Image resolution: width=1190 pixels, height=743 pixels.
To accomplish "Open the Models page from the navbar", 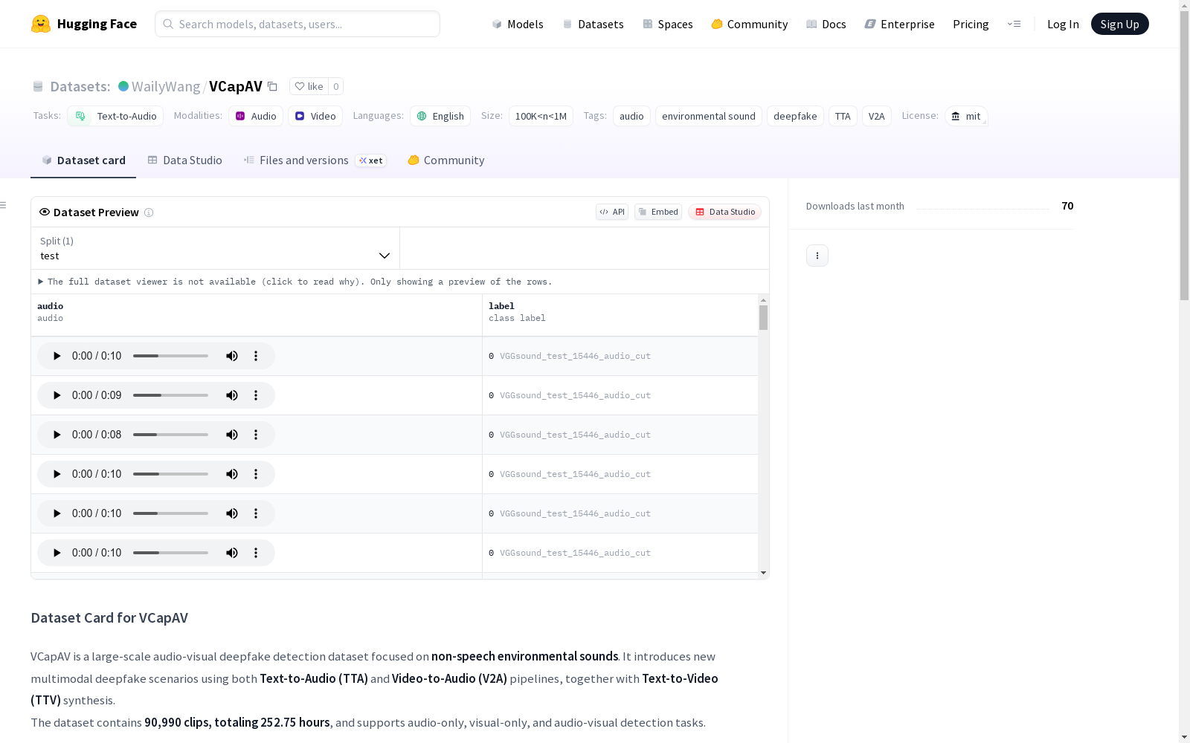I will click(x=518, y=24).
